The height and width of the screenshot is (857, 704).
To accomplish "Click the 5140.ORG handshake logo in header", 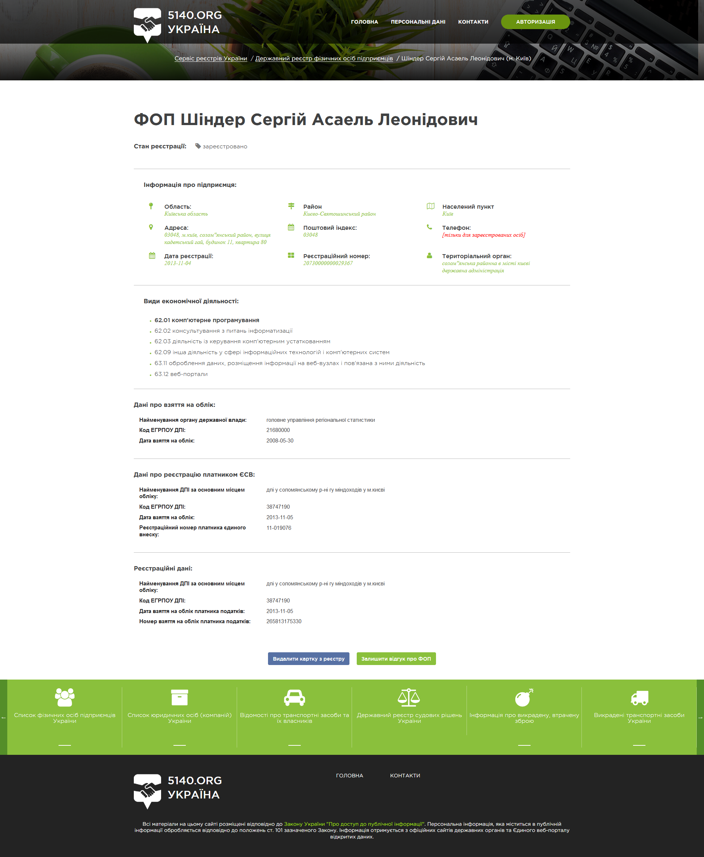I will [148, 24].
